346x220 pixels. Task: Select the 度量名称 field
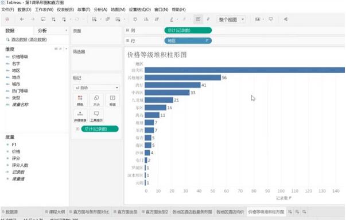pos(20,105)
